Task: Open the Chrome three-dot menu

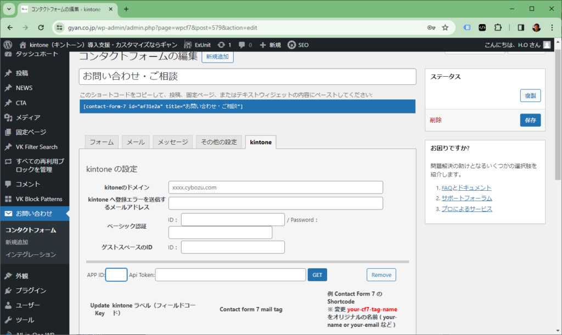Action: pyautogui.click(x=552, y=27)
